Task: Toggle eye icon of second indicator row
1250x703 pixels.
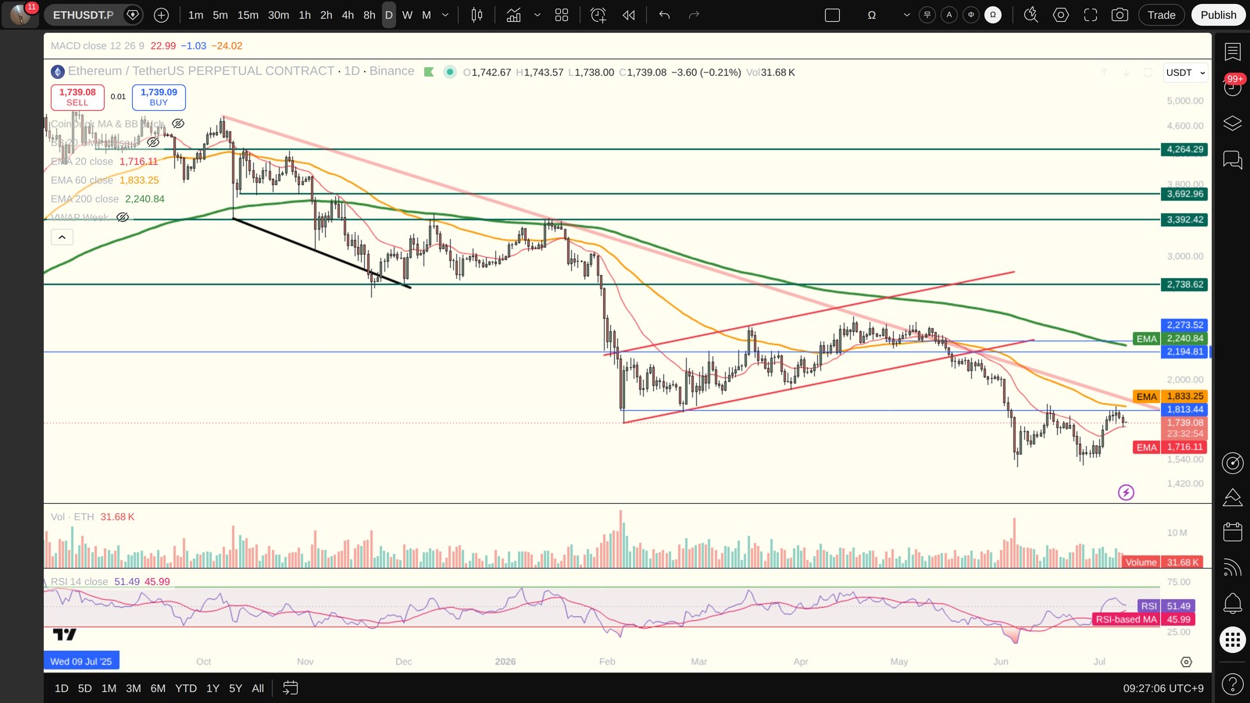Action: [x=153, y=142]
